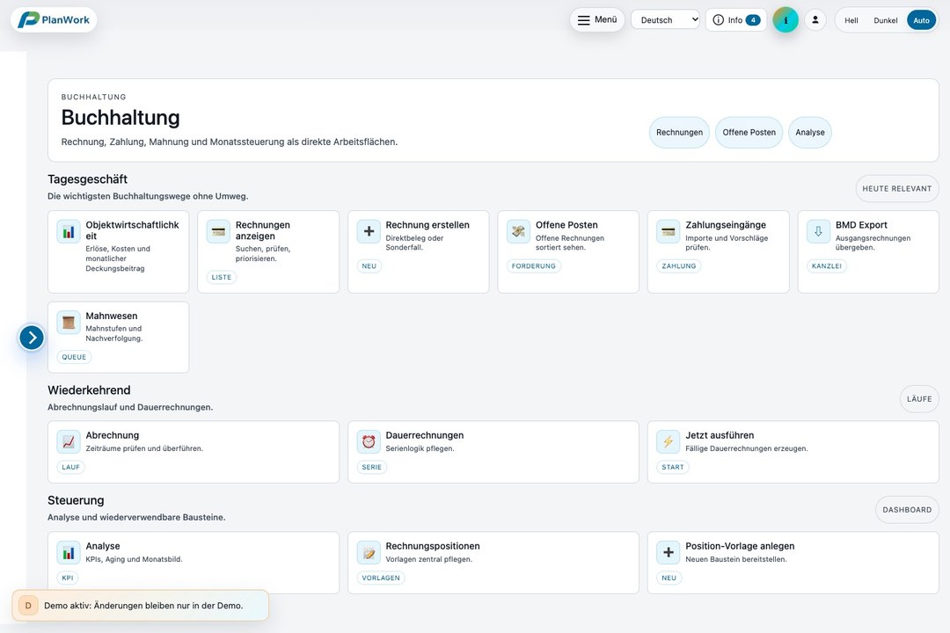Screen dimensions: 950x633
Task: Open the Mahnwesen card icon
Action: pos(69,323)
